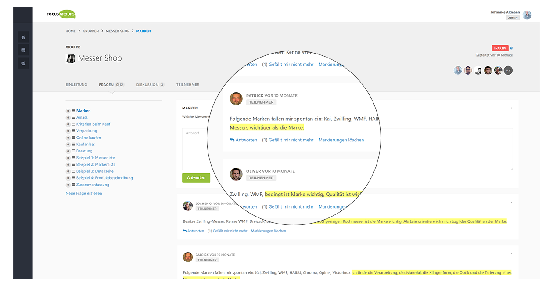
Task: Go to Gruppen in the breadcrumb
Action: 91,31
